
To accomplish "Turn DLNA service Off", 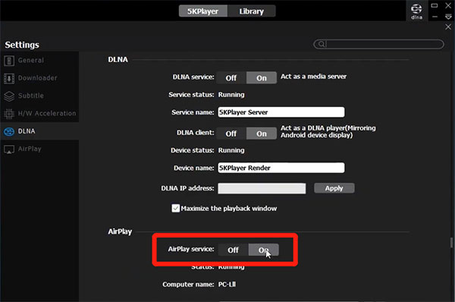I will pyautogui.click(x=231, y=78).
